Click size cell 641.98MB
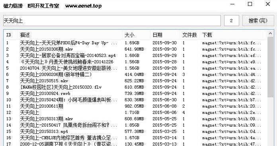The image size is (277, 146). click(134, 49)
